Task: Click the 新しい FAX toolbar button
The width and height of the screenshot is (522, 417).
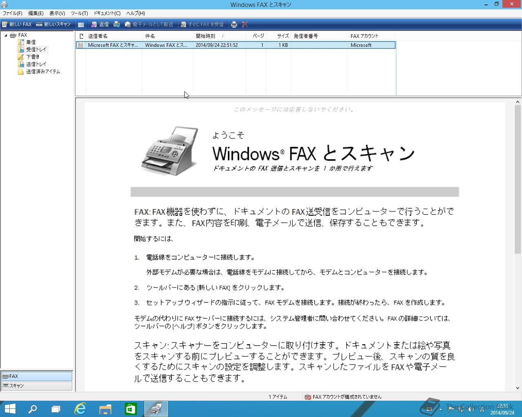Action: (x=17, y=24)
